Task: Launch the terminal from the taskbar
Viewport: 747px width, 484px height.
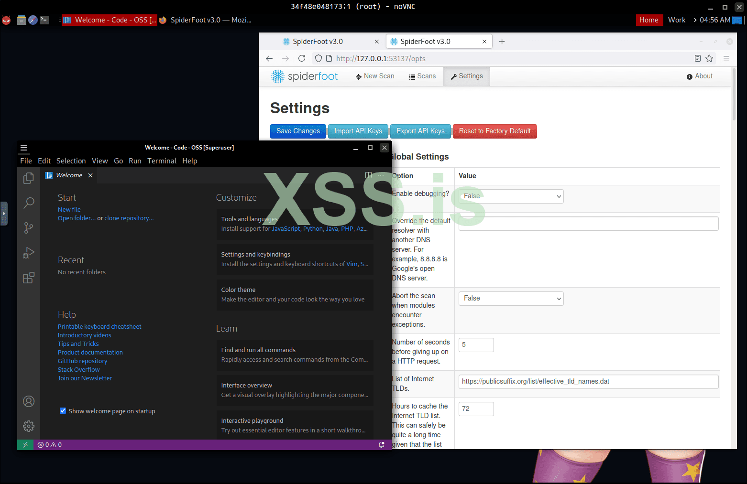Action: (45, 20)
